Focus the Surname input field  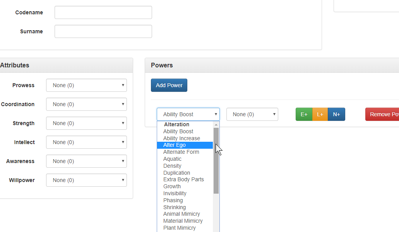coord(103,31)
